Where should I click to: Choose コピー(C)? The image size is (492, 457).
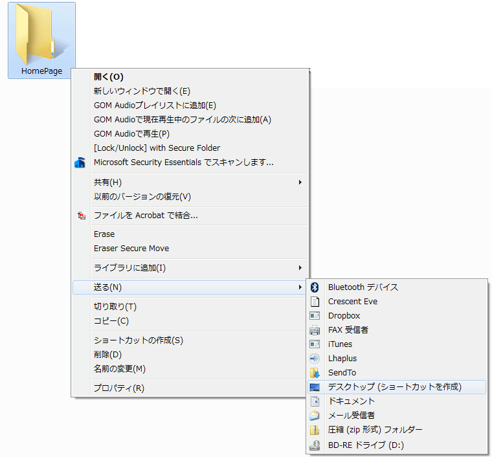189,321
